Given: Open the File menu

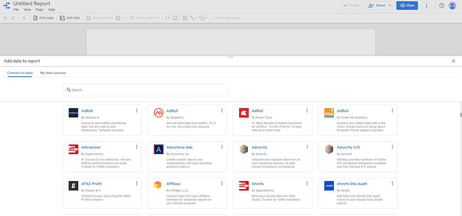Looking at the screenshot, I should coord(16,10).
